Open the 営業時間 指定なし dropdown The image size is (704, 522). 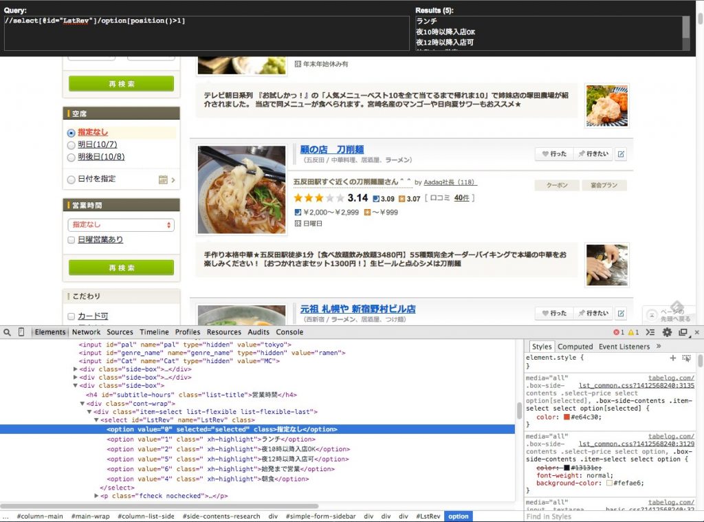point(121,225)
